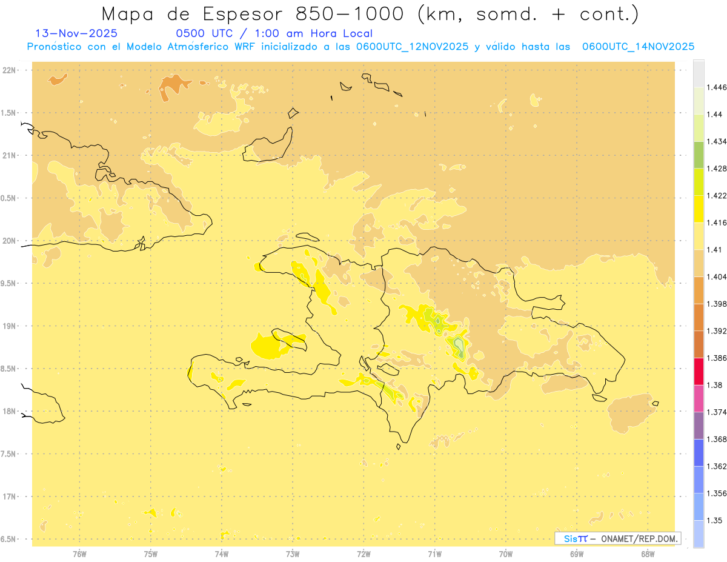Click the legend value "1.386"

[717, 358]
